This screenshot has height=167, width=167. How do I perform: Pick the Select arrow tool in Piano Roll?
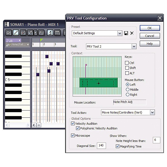(x=9, y=33)
